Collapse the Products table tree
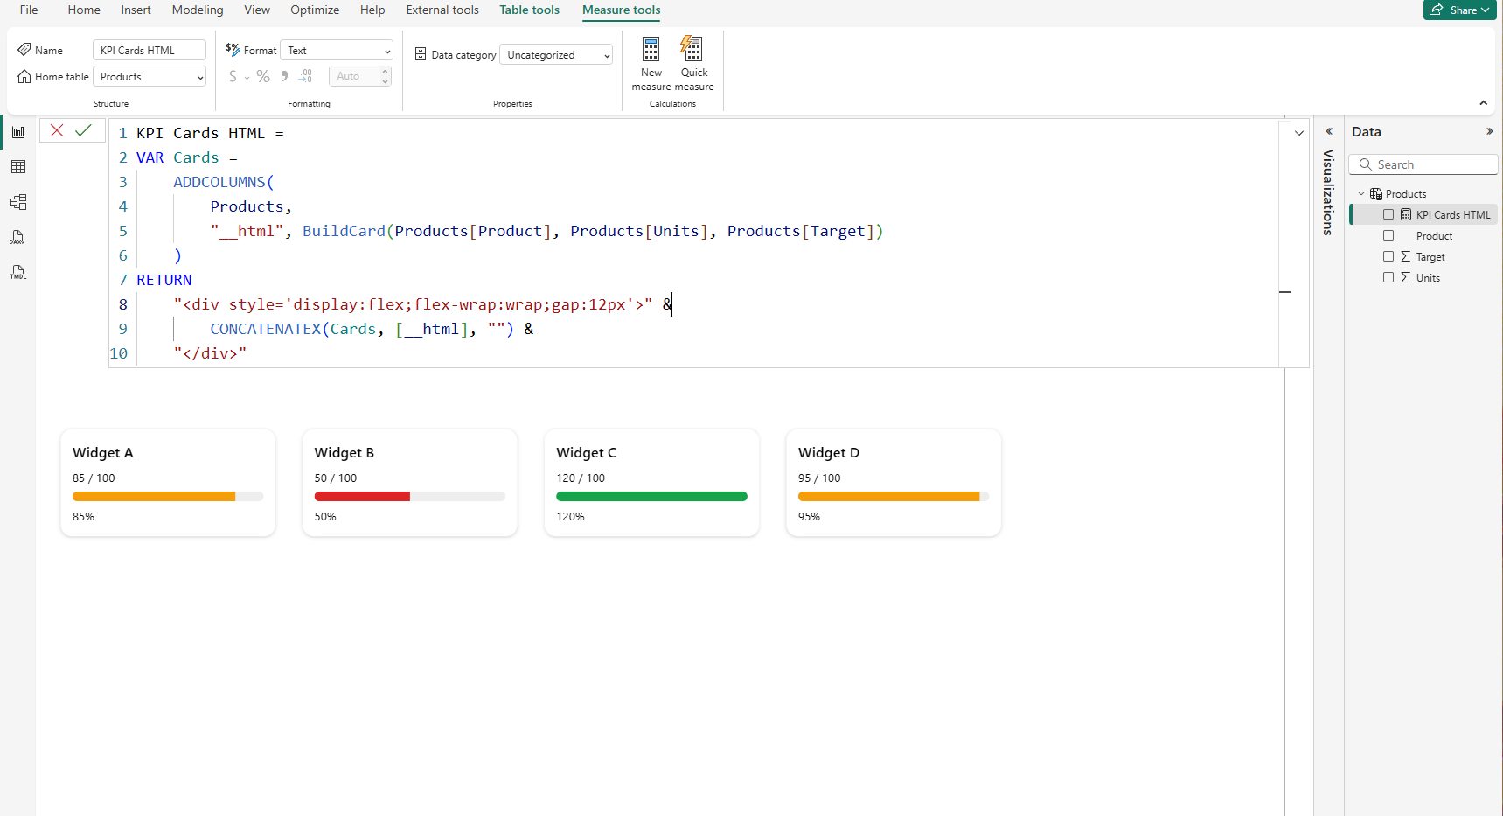Image resolution: width=1503 pixels, height=816 pixels. [1361, 194]
